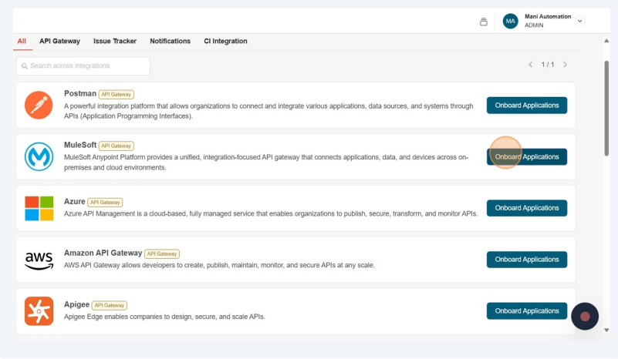Click the AWS logo icon
This screenshot has height=359, width=618.
(x=39, y=260)
